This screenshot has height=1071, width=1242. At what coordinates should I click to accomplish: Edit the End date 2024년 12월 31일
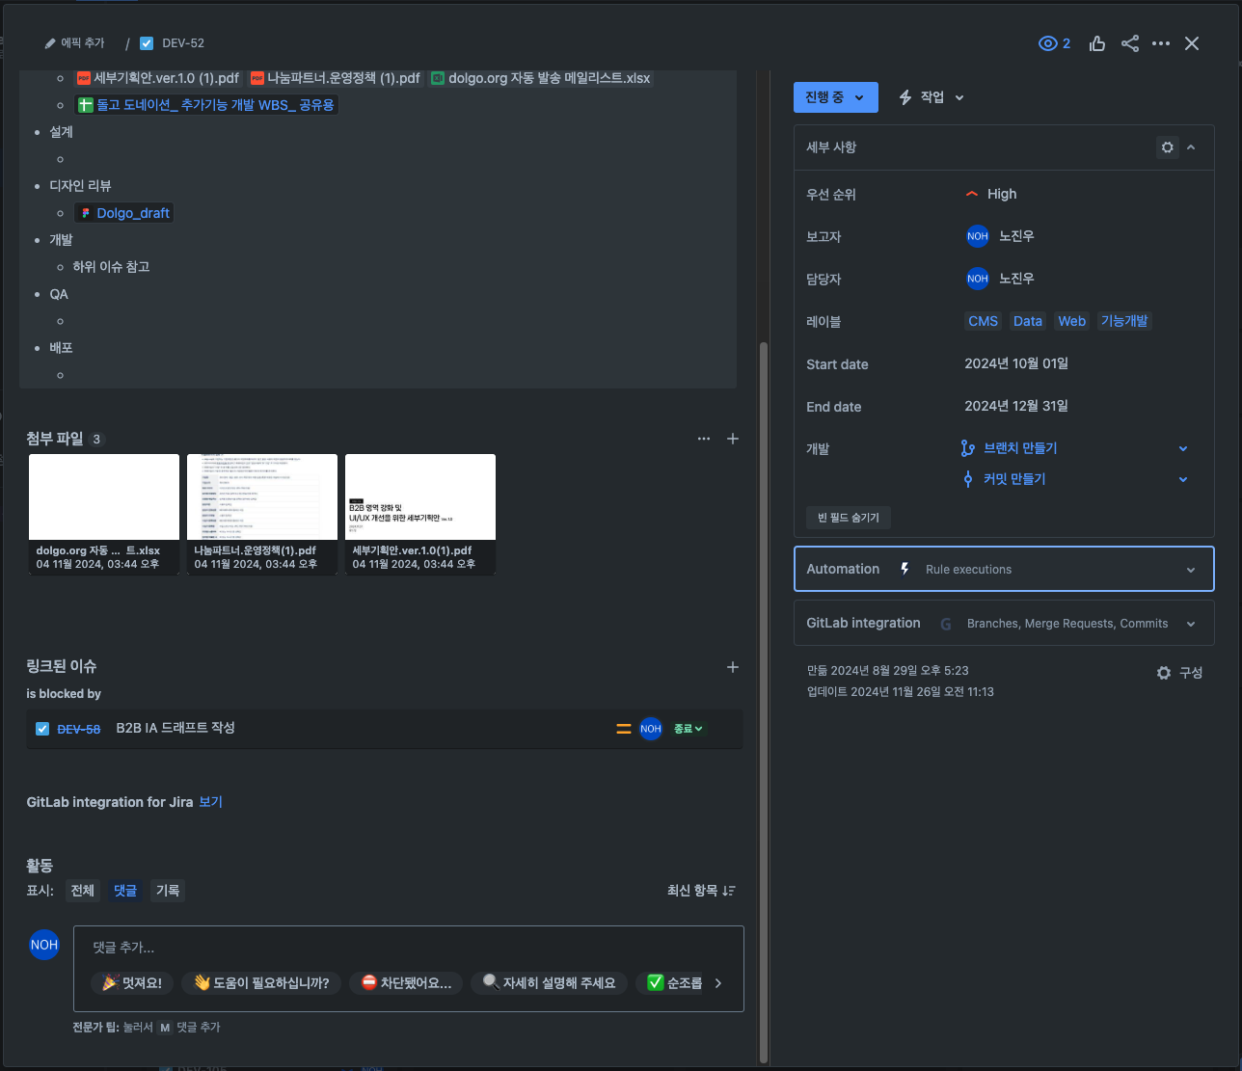(x=1016, y=406)
